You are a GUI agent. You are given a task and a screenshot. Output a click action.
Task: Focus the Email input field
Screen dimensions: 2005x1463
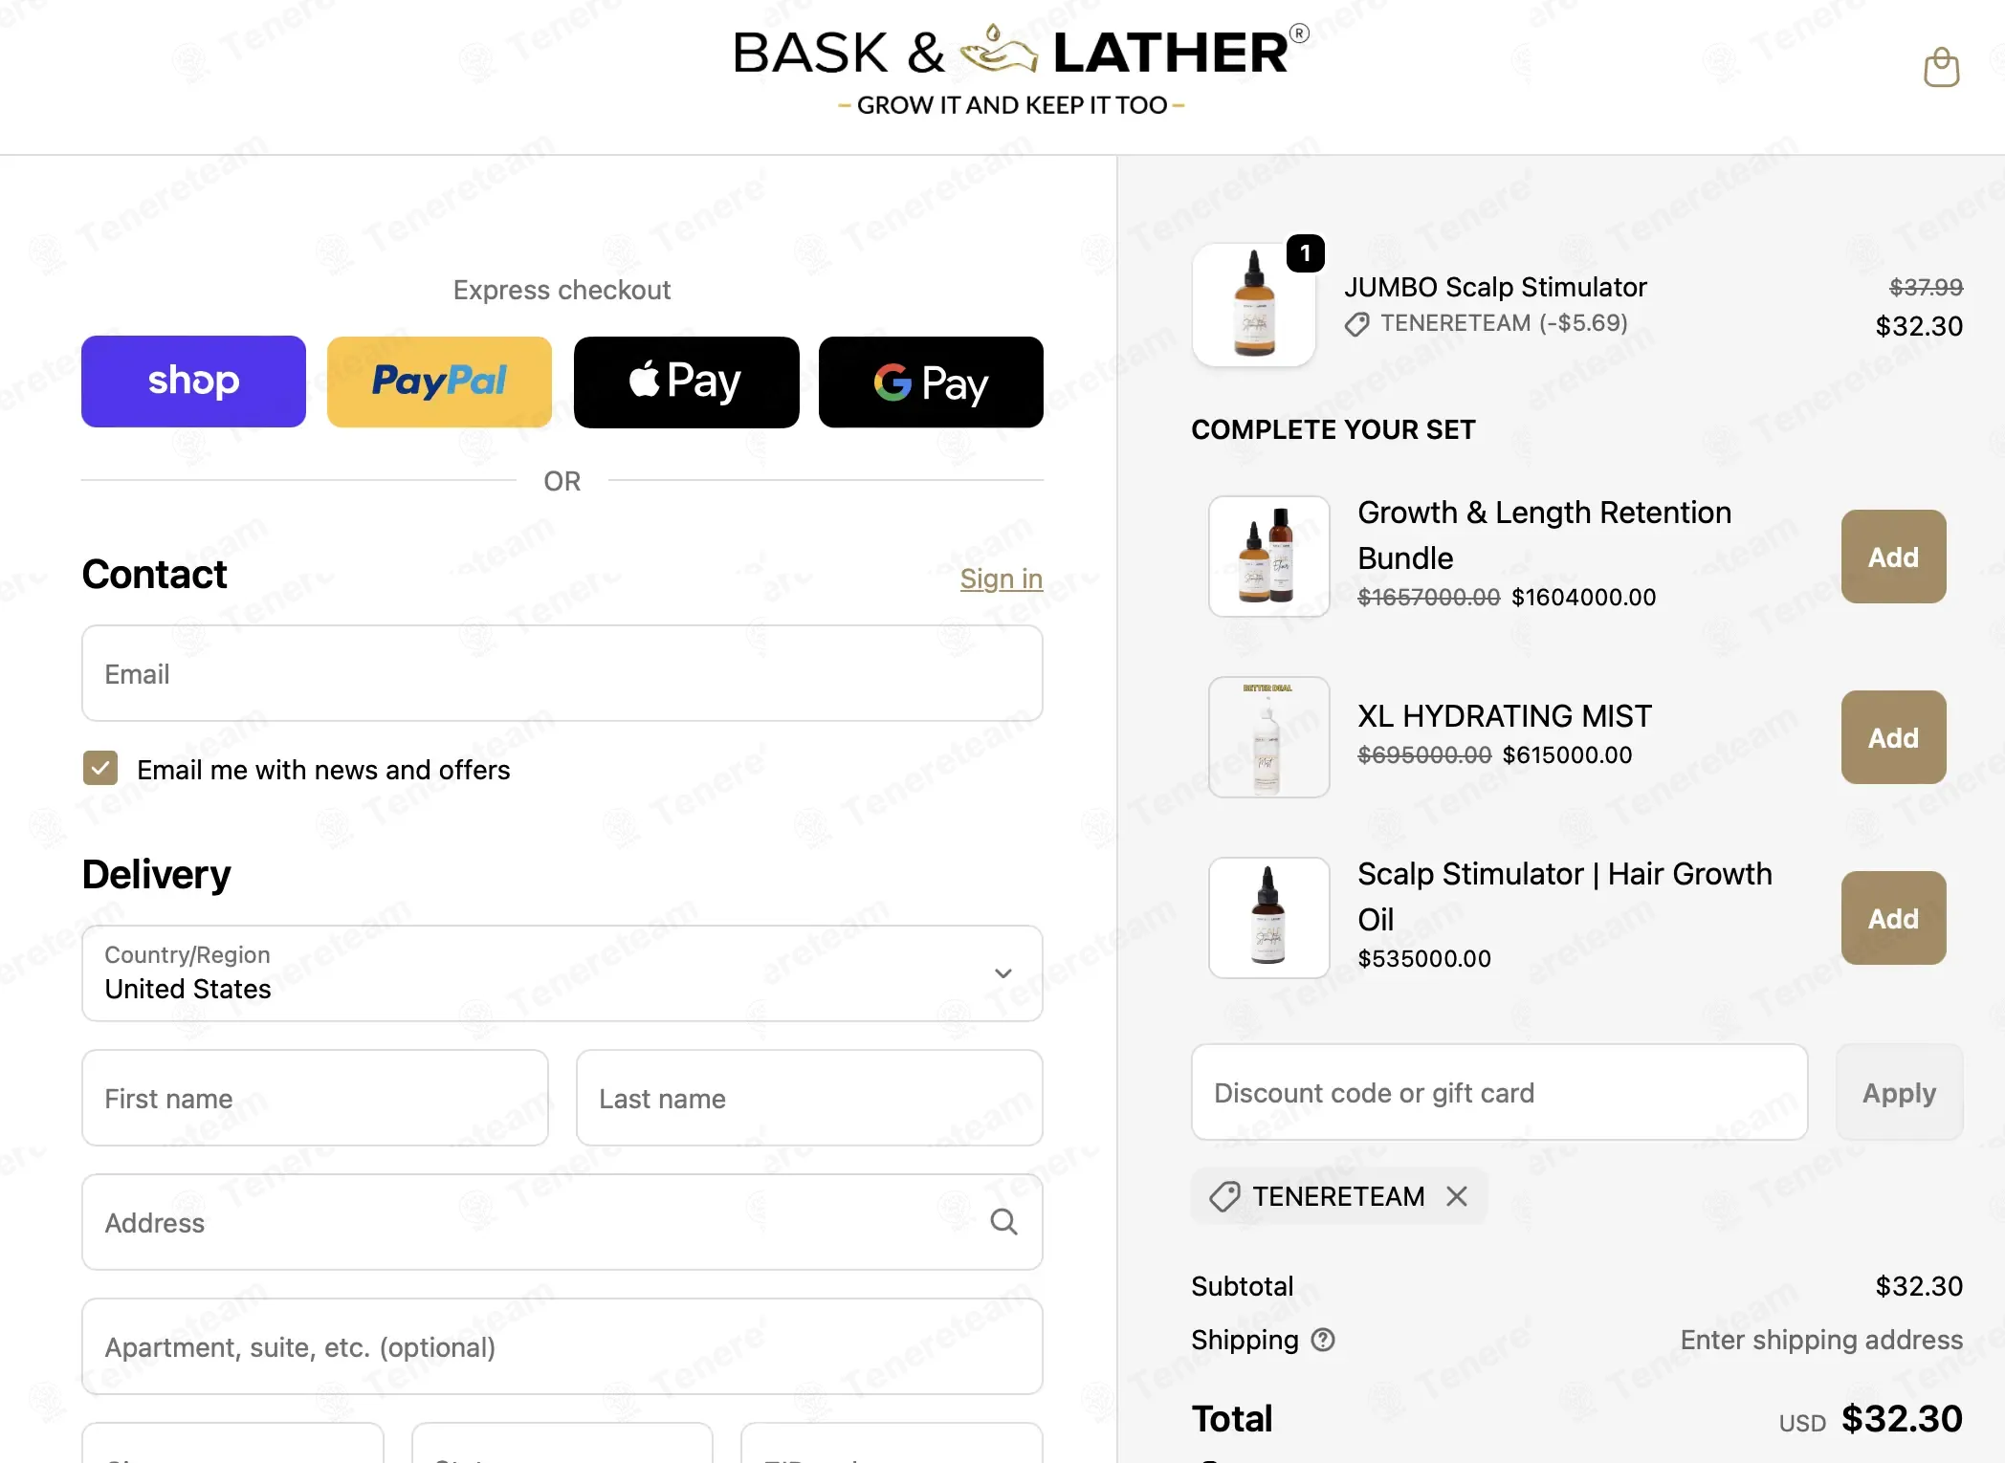pyautogui.click(x=562, y=673)
